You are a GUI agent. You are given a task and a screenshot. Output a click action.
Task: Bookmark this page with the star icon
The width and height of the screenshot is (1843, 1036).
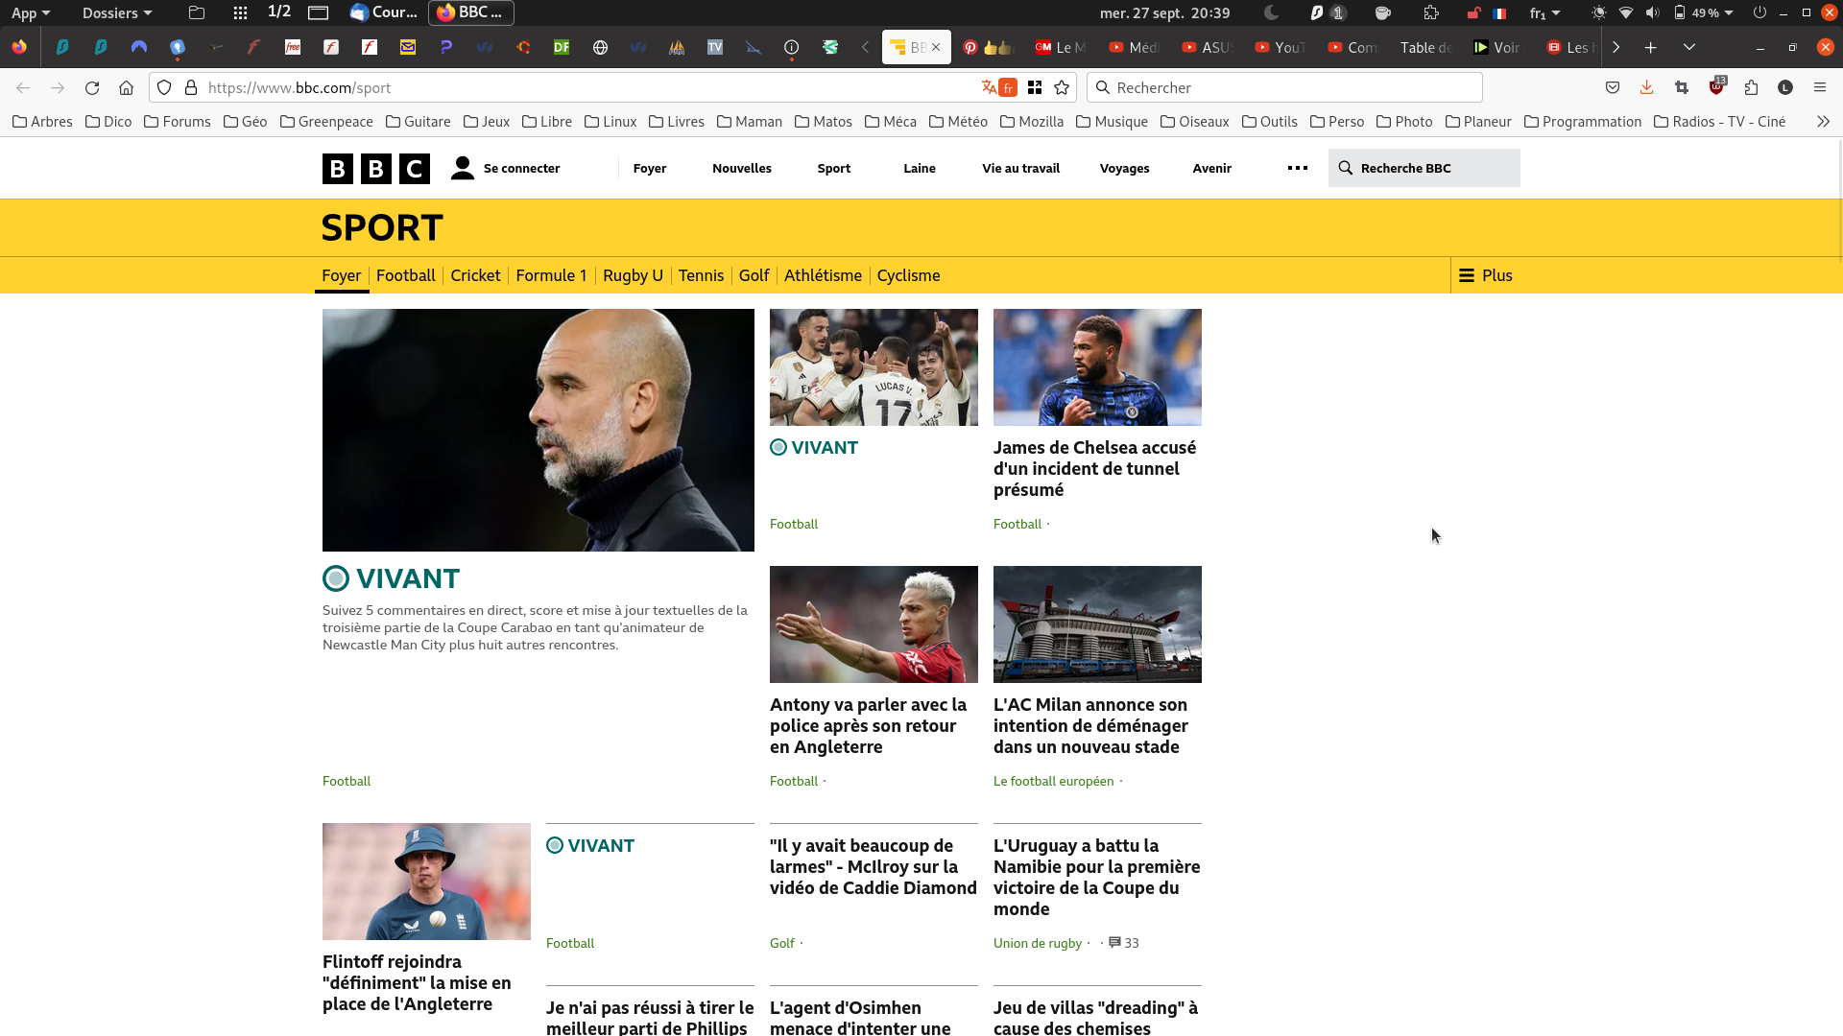pos(1062,87)
